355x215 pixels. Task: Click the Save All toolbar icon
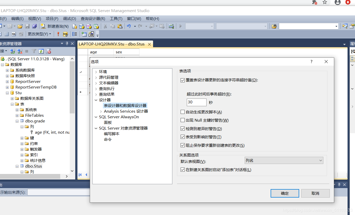pyautogui.click(x=34, y=26)
